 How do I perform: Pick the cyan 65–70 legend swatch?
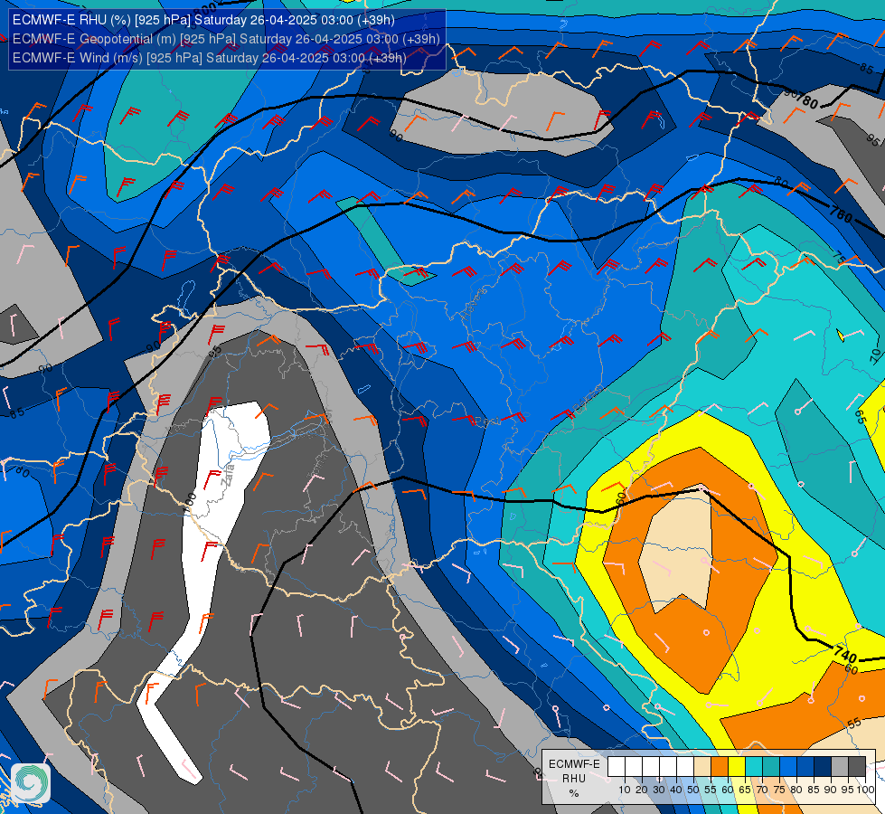[x=754, y=767]
